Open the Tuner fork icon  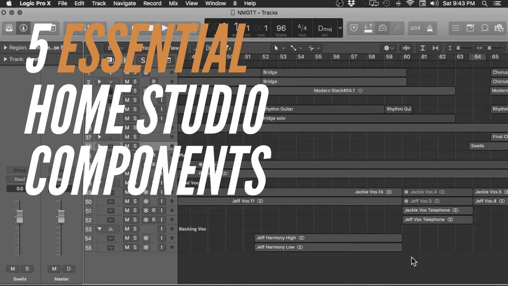coord(396,28)
